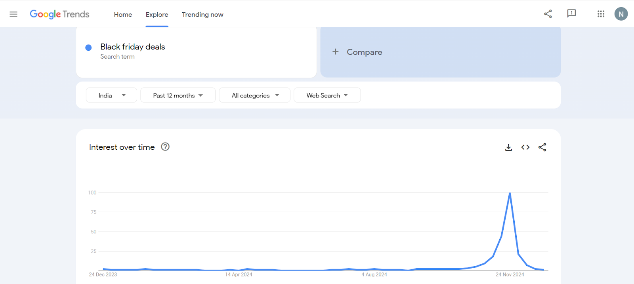The height and width of the screenshot is (284, 634).
Task: Open the hamburger main menu
Action: click(x=13, y=14)
